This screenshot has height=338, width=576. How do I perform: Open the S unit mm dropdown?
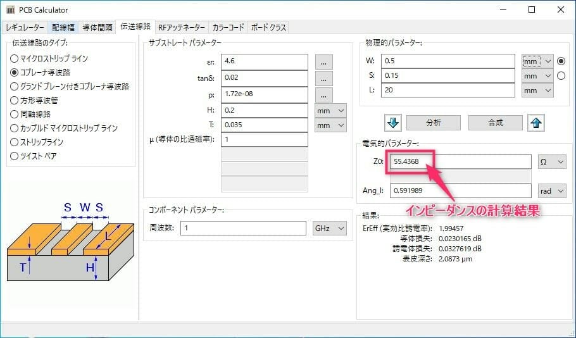pos(537,76)
